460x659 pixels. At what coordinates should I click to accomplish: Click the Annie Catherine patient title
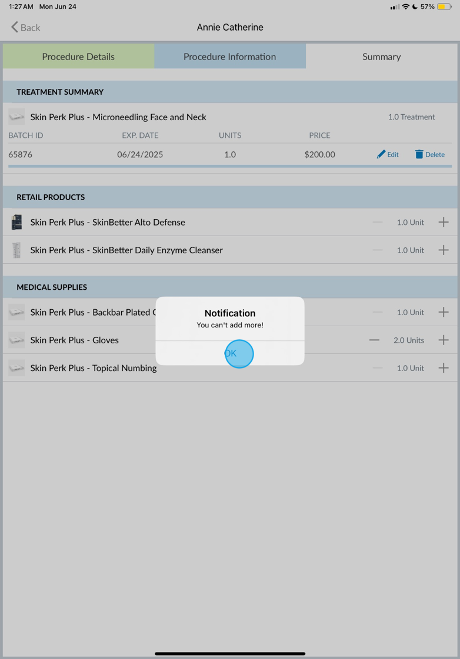point(230,27)
